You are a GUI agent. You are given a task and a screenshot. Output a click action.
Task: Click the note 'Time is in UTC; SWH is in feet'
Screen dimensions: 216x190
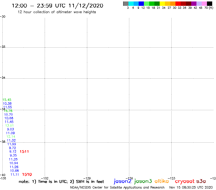(x=61, y=182)
